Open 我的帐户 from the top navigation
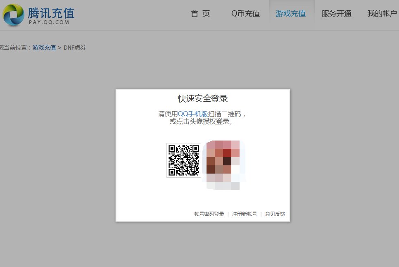399x267 pixels. 381,13
